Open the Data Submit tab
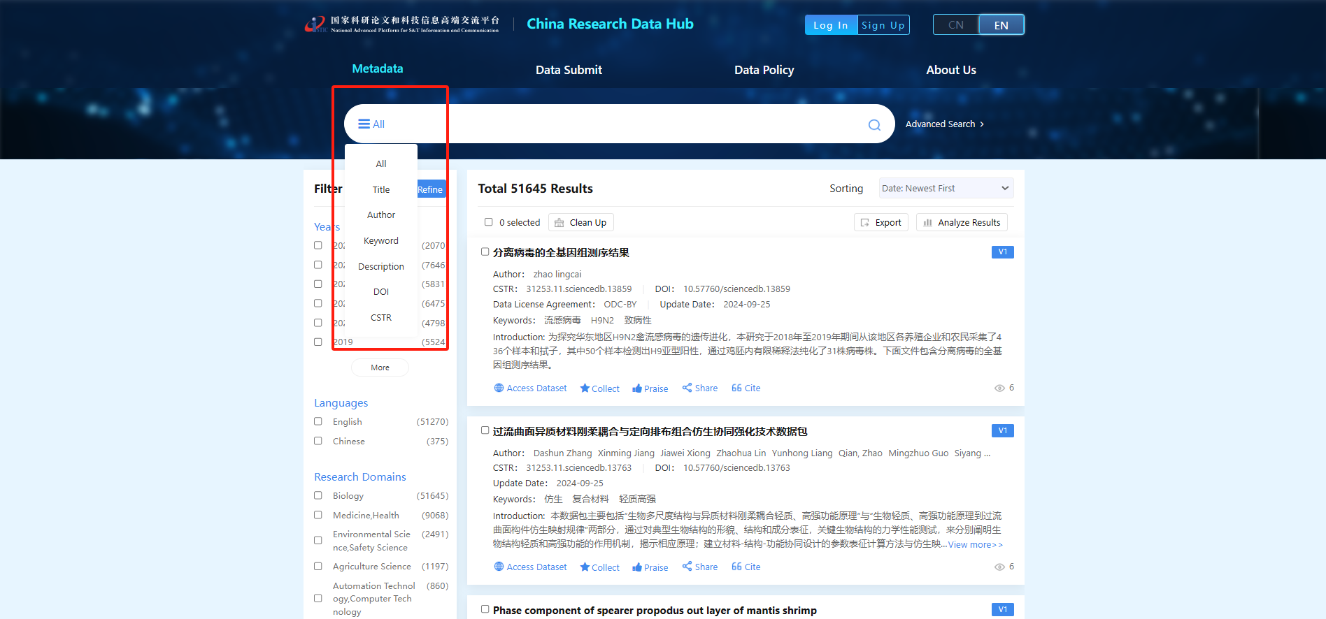Viewport: 1326px width, 619px height. coord(569,70)
